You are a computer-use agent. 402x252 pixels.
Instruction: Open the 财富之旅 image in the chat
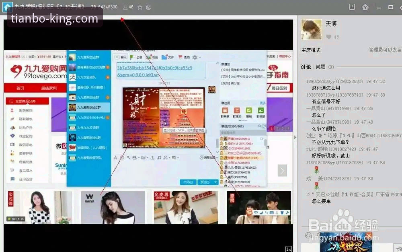pos(164,118)
